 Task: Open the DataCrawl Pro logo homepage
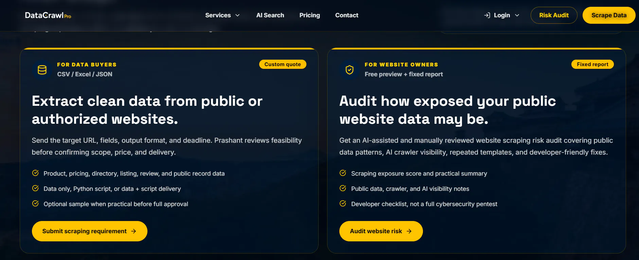(48, 15)
